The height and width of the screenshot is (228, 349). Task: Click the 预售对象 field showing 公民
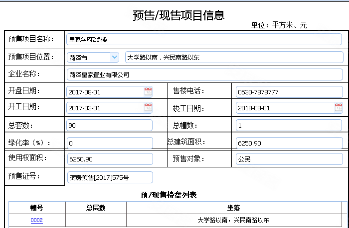(x=289, y=159)
